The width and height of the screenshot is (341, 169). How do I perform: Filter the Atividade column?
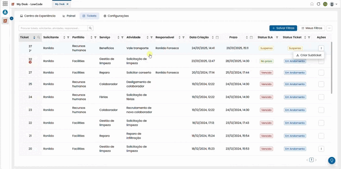[152, 37]
